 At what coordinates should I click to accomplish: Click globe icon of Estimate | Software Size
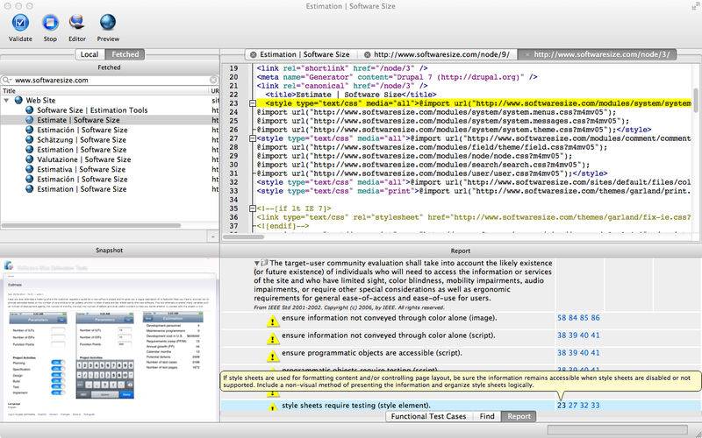click(x=30, y=120)
